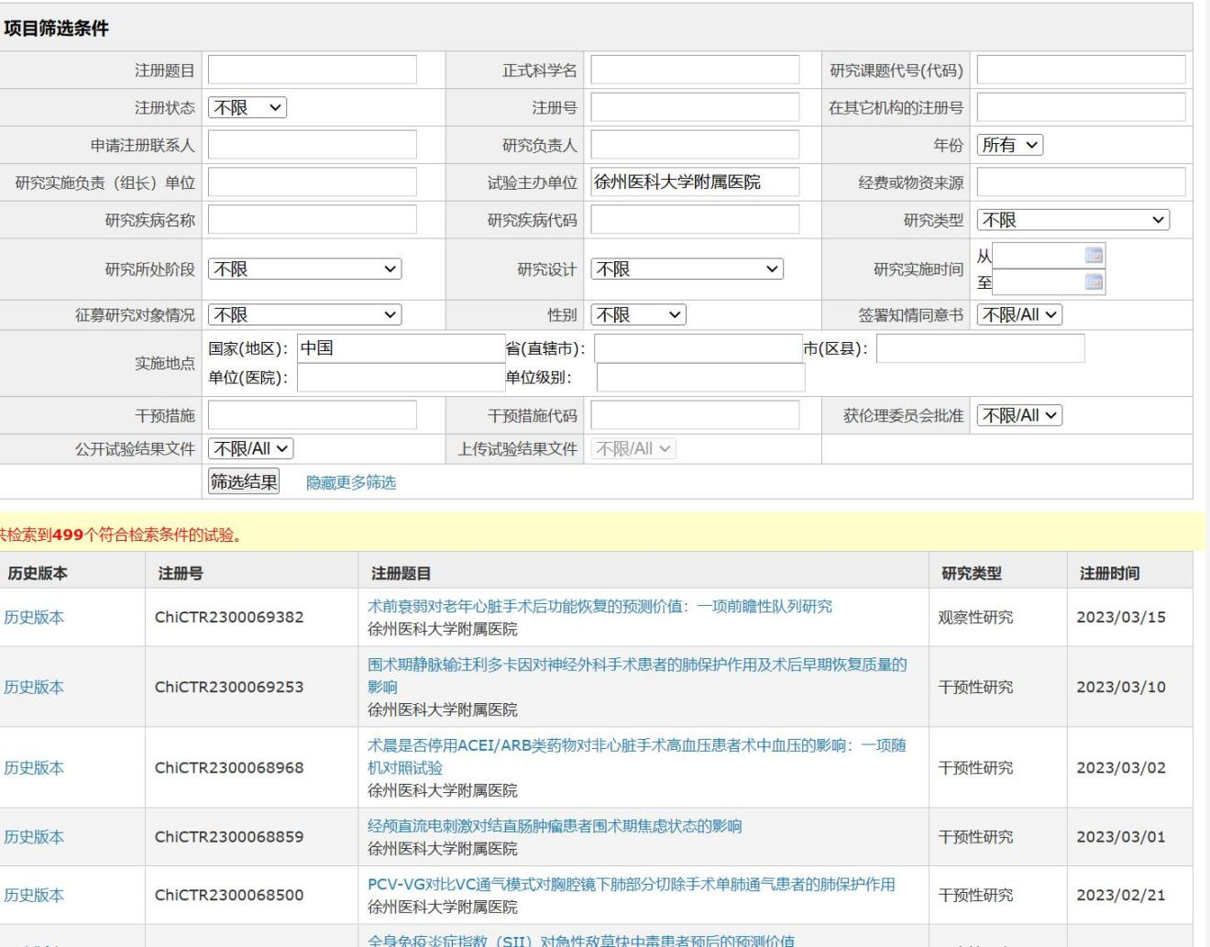
Task: Click the 注册题目 input field
Action: (312, 70)
